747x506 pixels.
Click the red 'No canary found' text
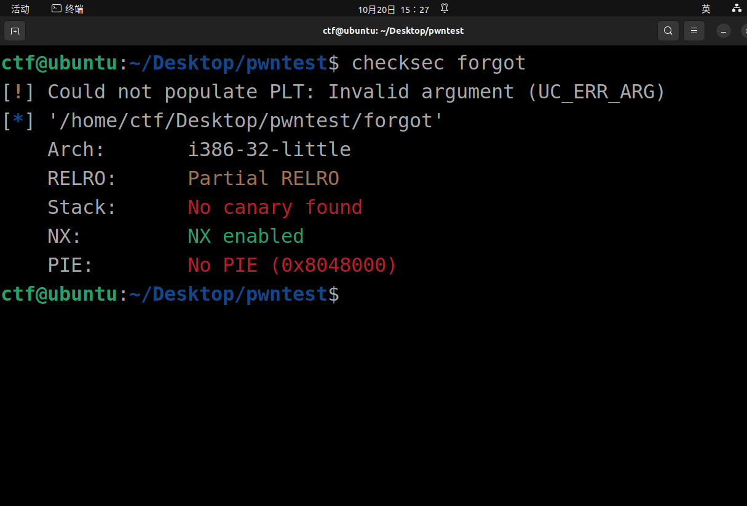click(275, 207)
